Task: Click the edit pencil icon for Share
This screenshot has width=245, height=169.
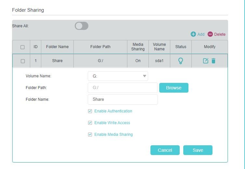Action: 206,61
